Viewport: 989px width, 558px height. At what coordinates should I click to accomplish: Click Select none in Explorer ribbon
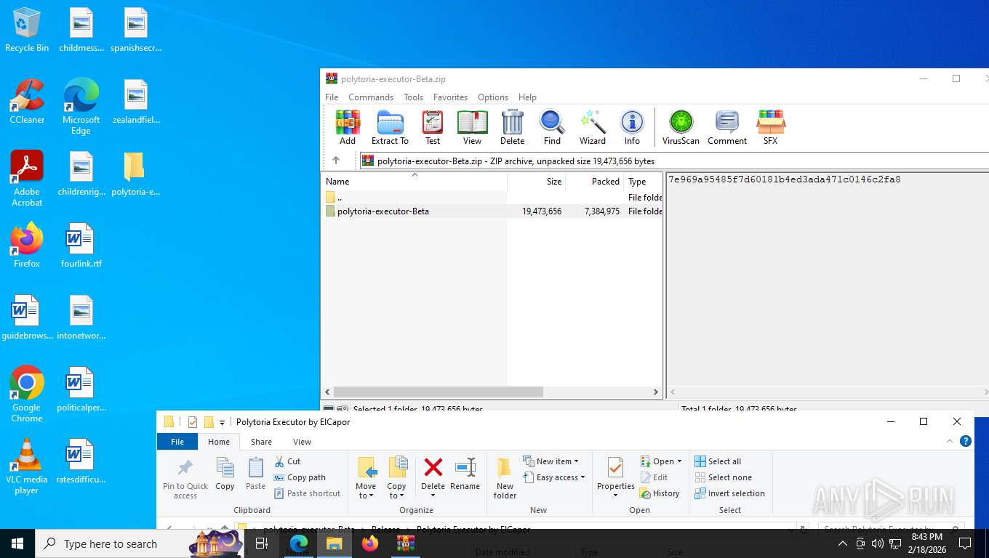pos(723,477)
